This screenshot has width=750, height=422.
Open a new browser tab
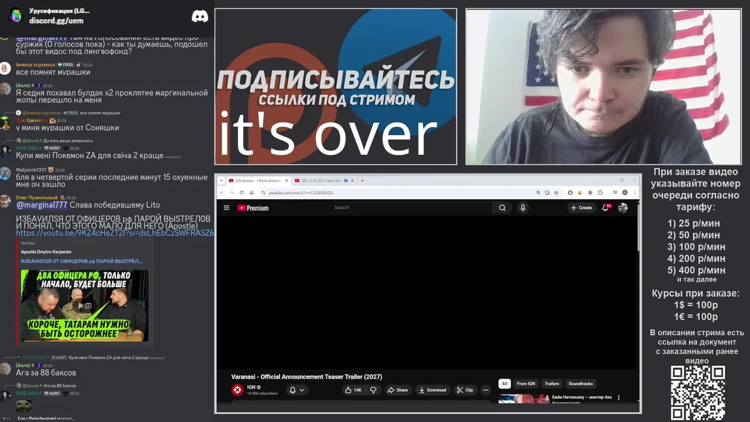(x=363, y=181)
